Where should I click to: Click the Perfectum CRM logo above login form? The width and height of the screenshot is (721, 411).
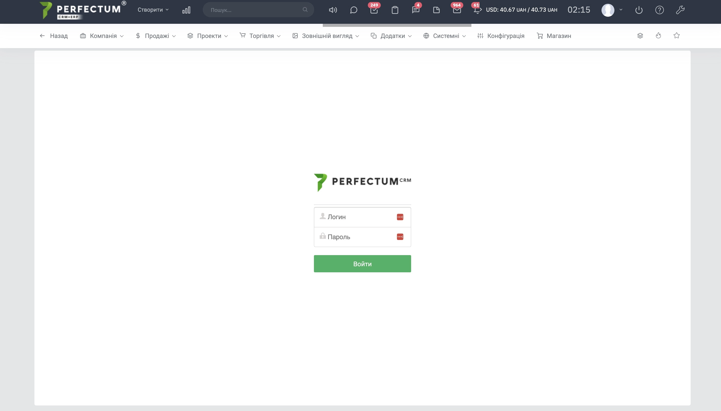point(362,182)
